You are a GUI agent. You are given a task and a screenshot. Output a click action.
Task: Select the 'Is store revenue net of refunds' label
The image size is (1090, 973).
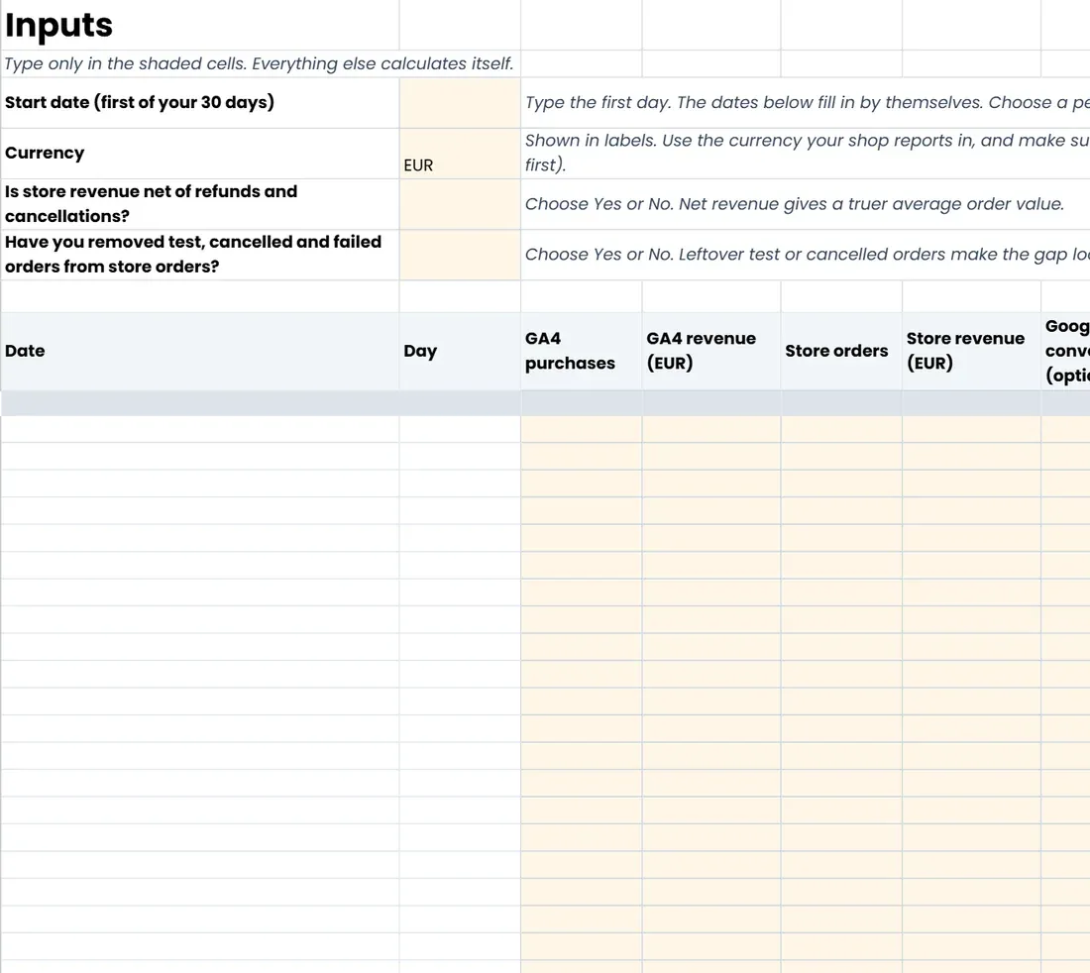coord(151,204)
